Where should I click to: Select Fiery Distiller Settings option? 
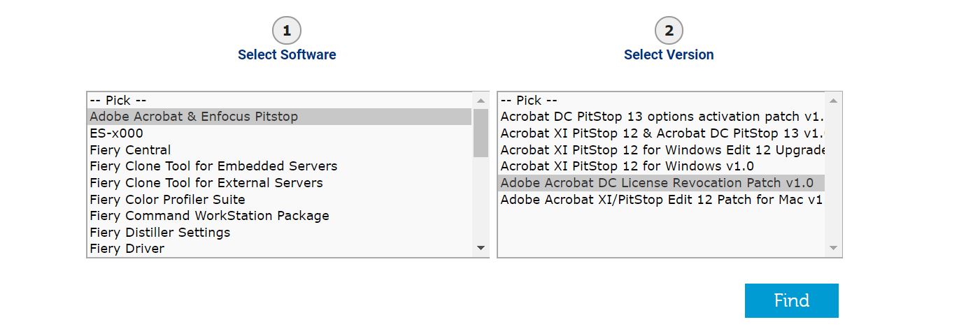pyautogui.click(x=159, y=233)
